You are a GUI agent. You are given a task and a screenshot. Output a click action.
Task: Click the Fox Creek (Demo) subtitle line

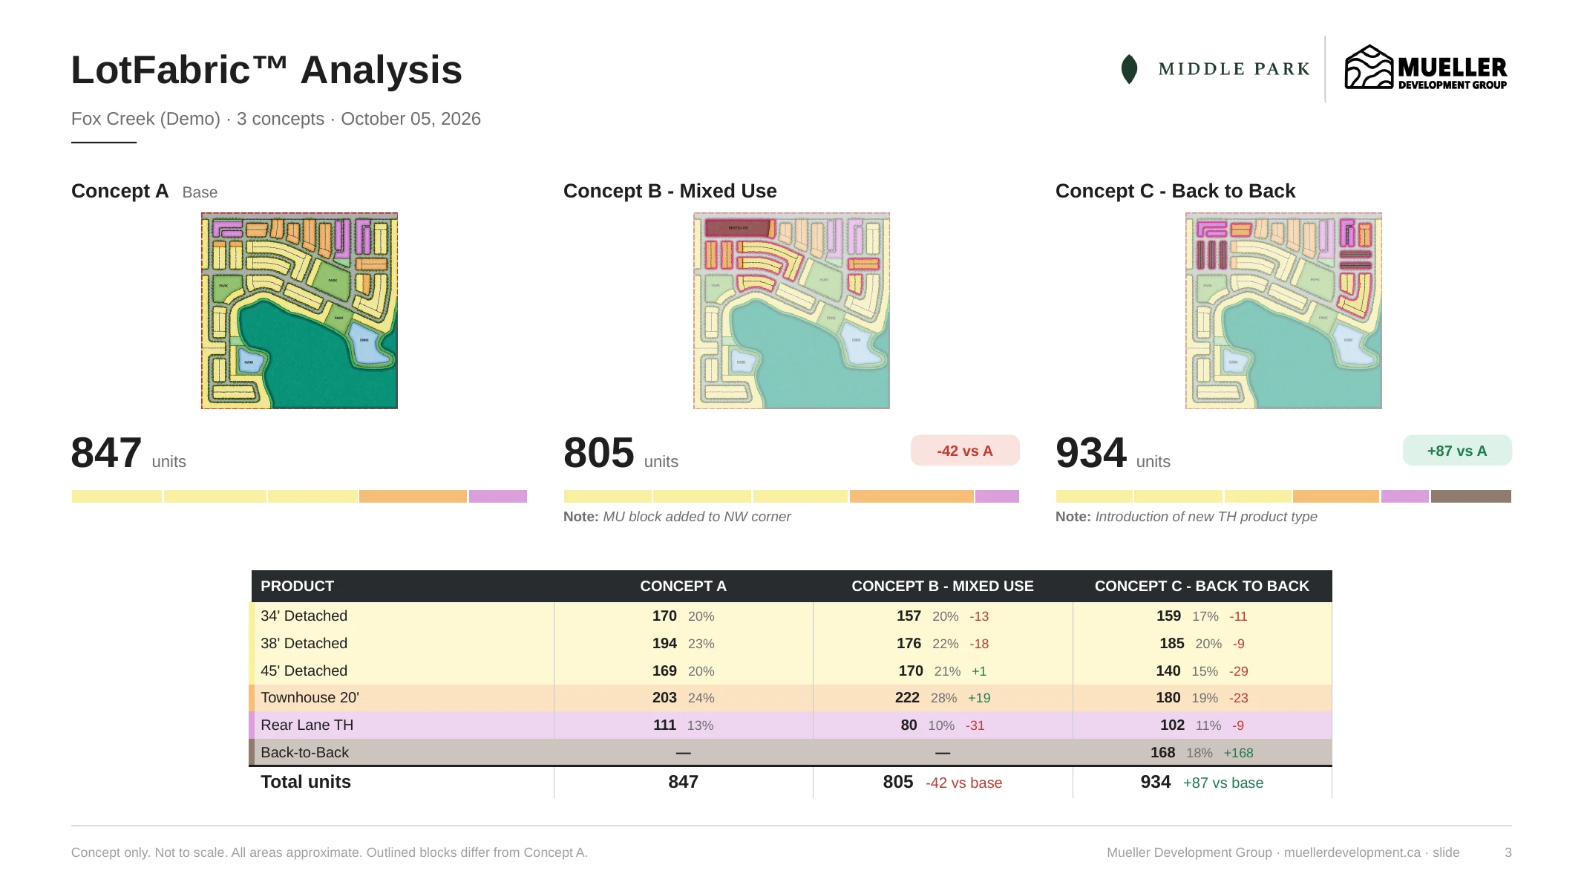point(276,119)
